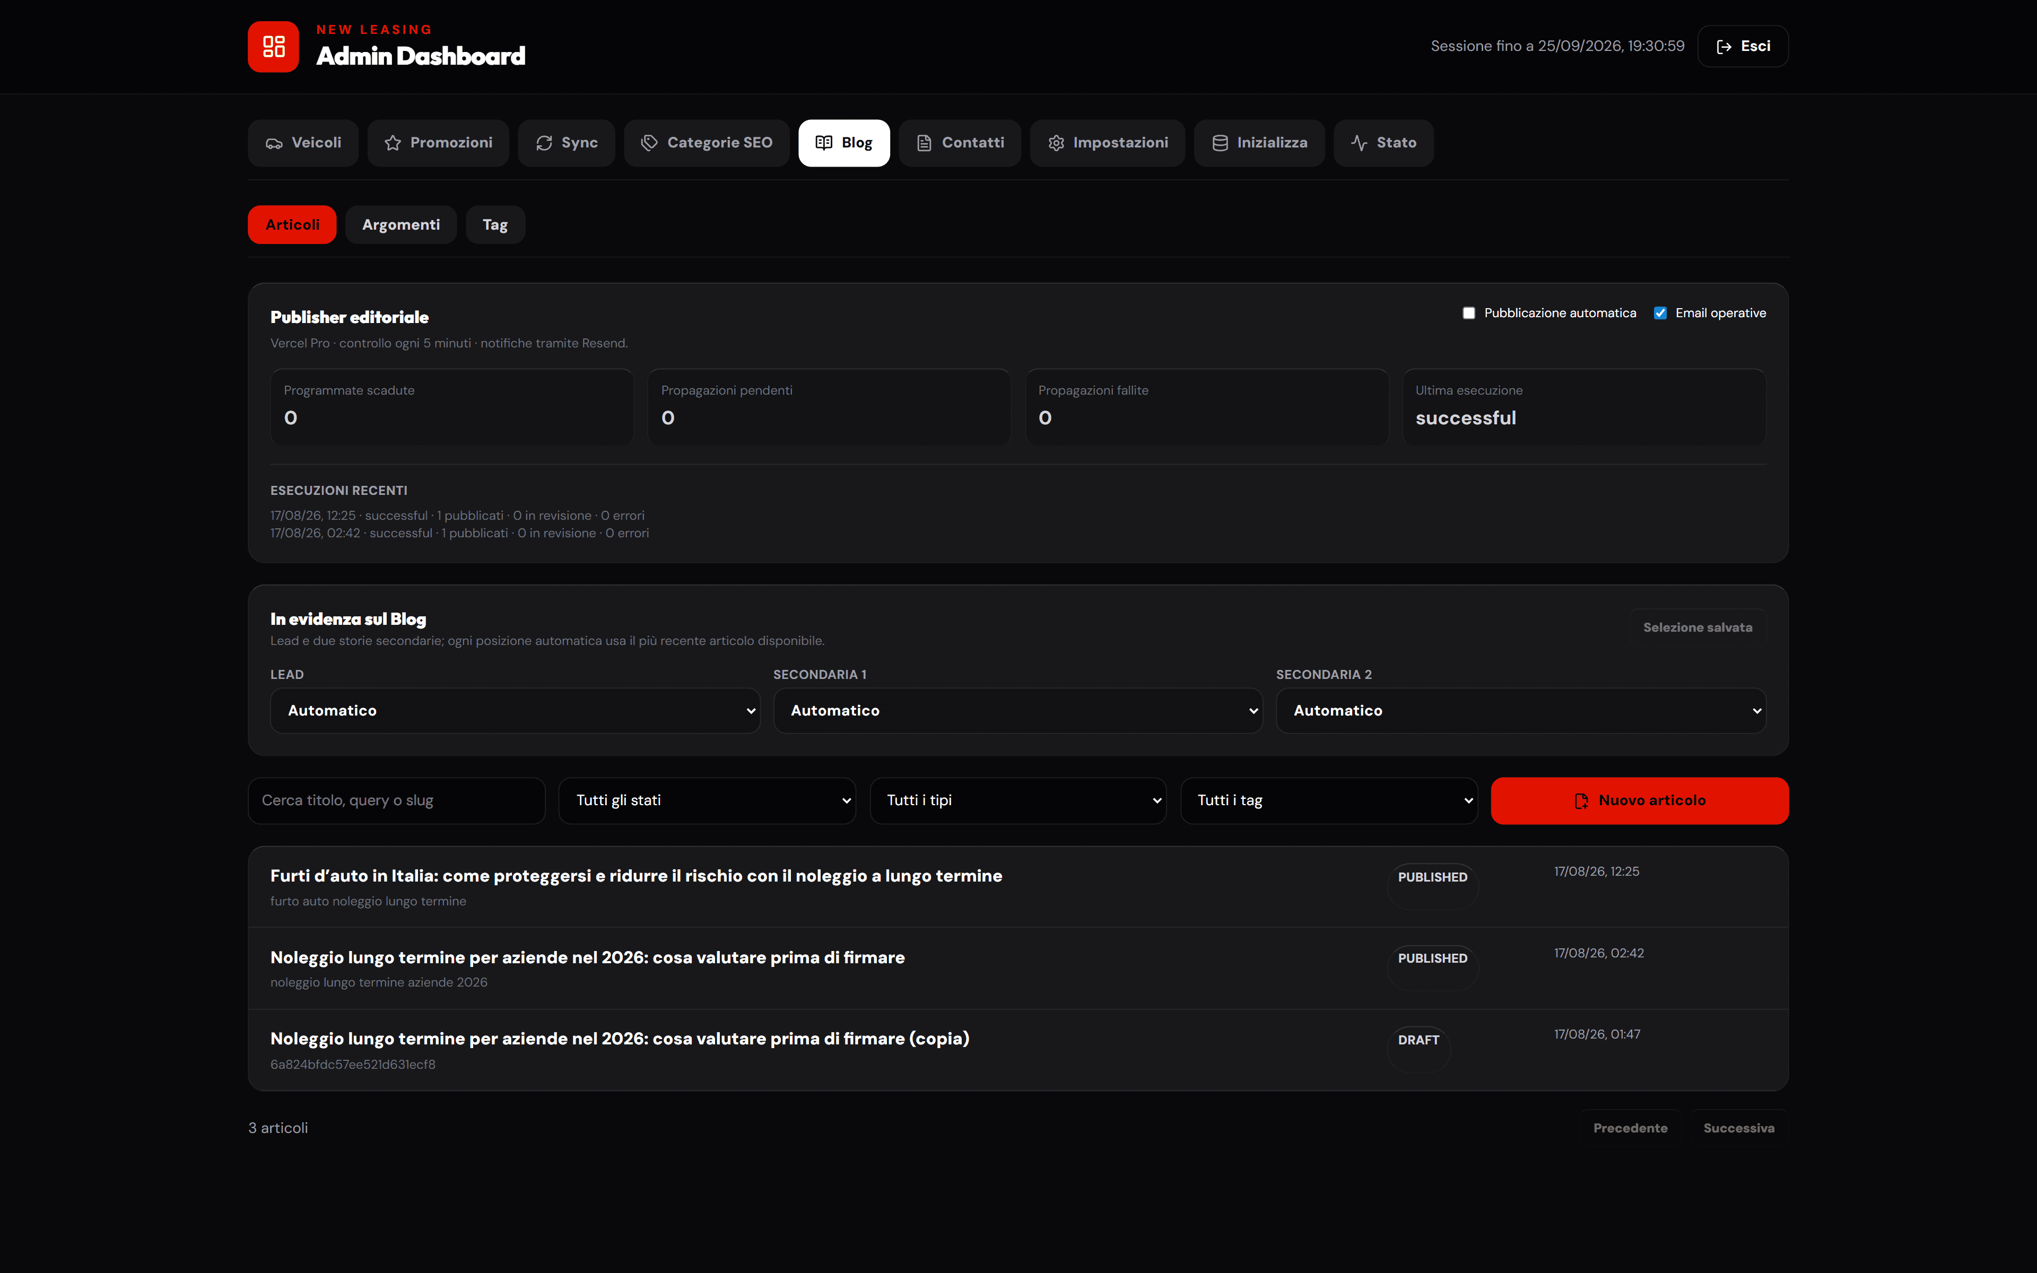
Task: Click the open-book icon on Blog tab
Action: (824, 143)
